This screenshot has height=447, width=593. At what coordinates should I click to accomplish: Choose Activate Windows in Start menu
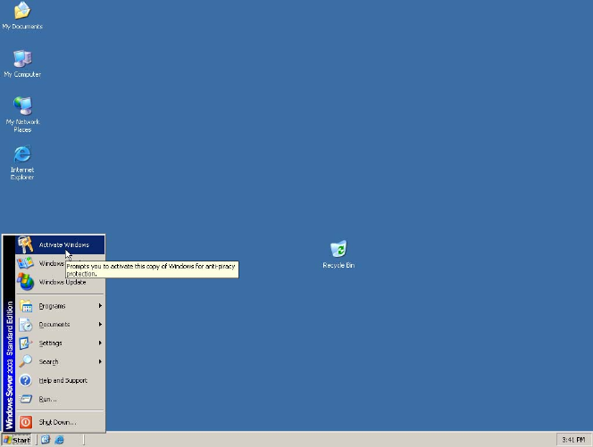(x=60, y=244)
